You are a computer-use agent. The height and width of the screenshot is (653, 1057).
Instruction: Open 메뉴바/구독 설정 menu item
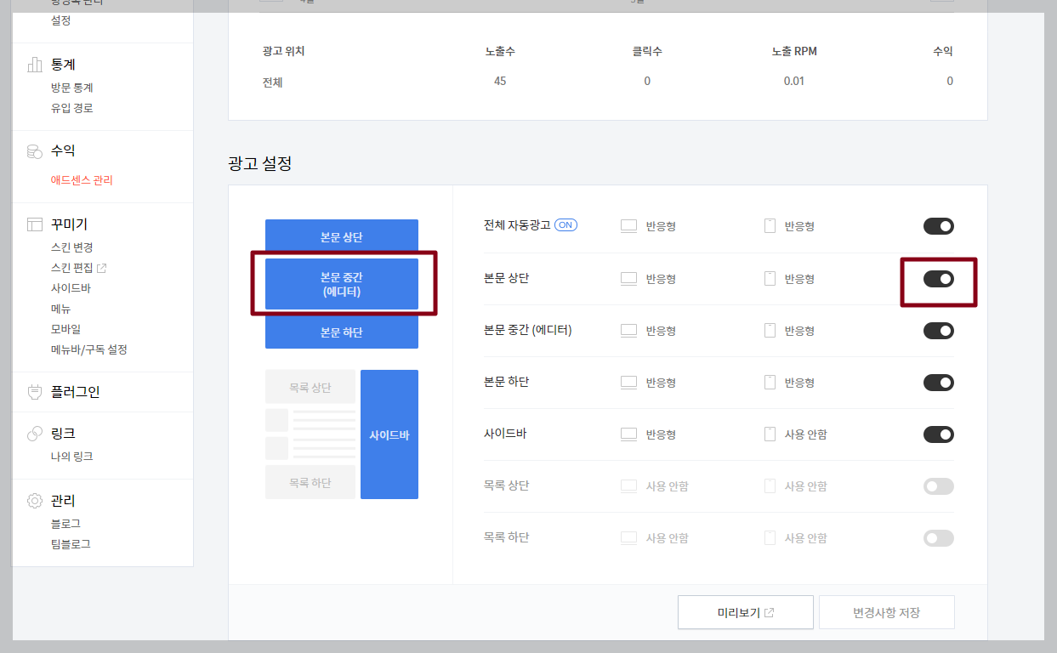tap(89, 349)
